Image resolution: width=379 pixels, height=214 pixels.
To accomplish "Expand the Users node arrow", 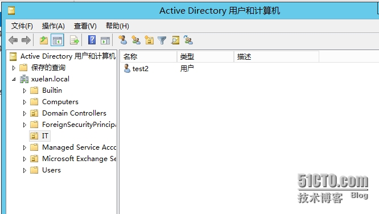I will point(24,170).
